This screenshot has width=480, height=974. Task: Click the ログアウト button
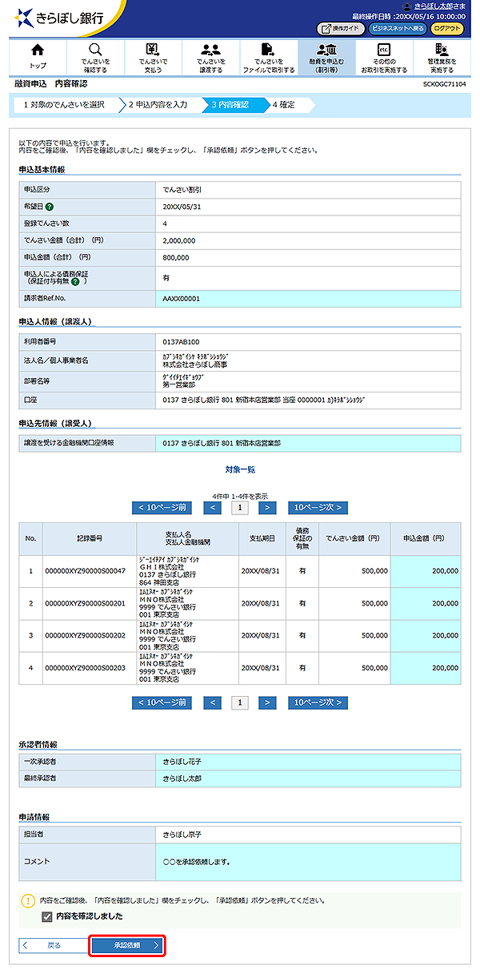pos(447,28)
